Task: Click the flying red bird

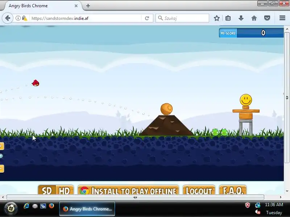Action: [36, 83]
